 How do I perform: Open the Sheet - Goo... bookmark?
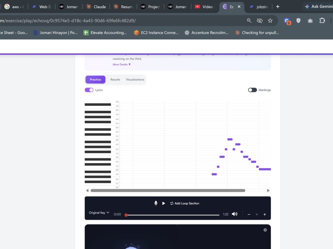(14, 33)
